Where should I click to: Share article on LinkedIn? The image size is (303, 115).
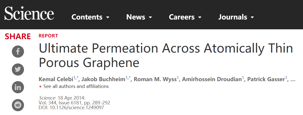[x=18, y=87]
